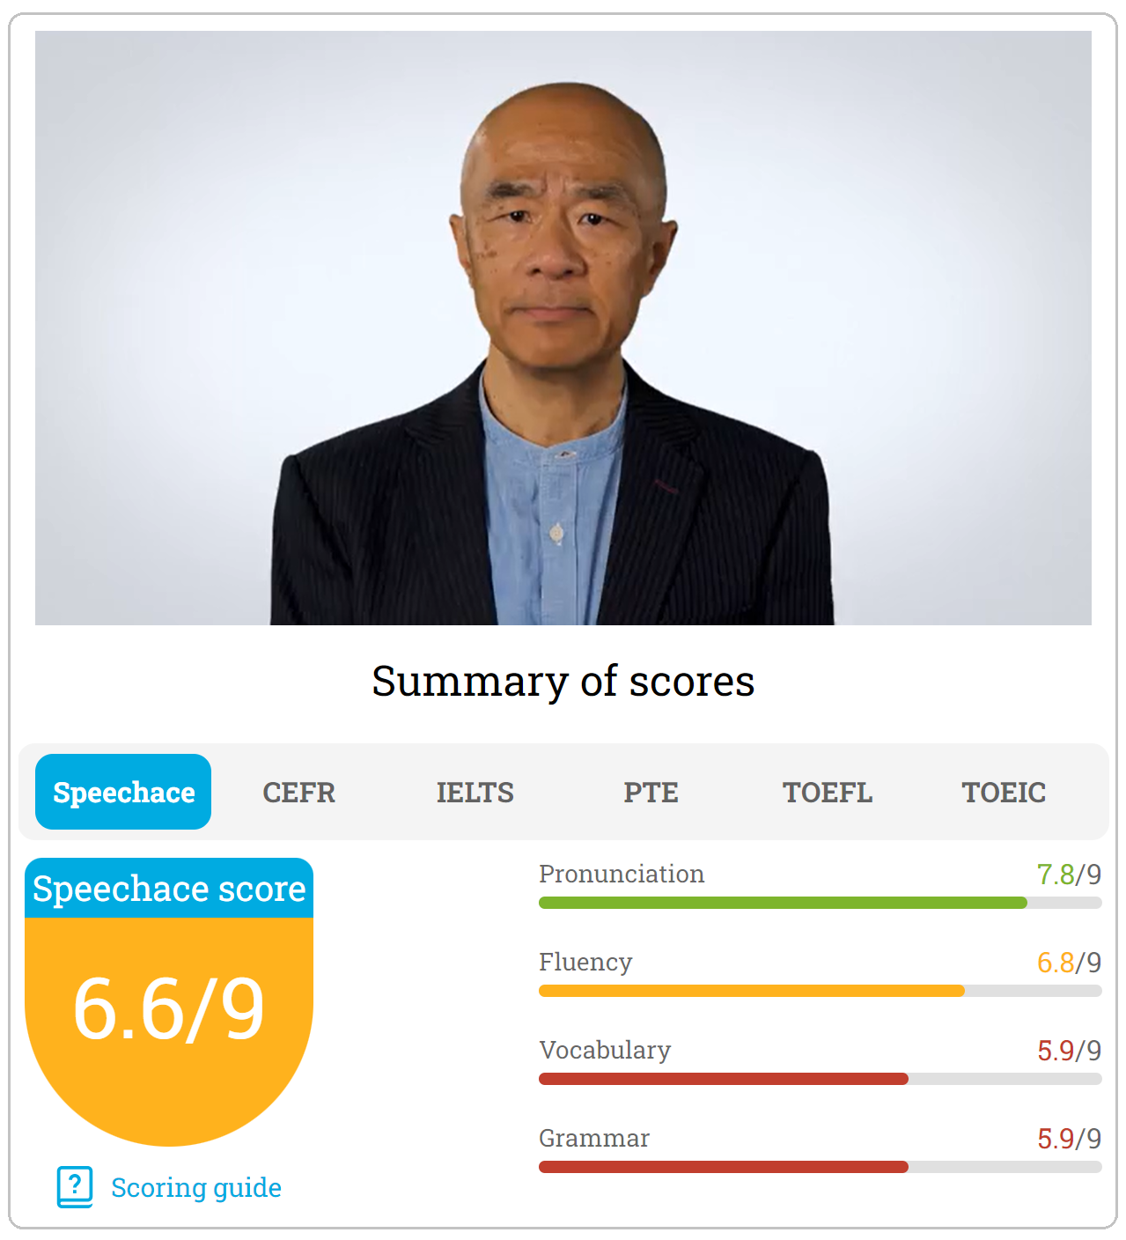
Task: Click the Grammar progress bar
Action: (x=819, y=1166)
